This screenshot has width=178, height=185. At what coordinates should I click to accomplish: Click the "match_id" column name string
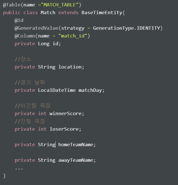coord(73,36)
